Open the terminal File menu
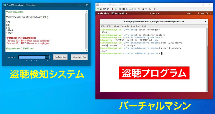 [x=103, y=26]
